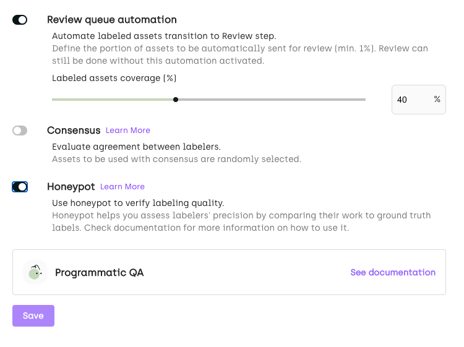Screen dimensions: 464x347
Task: Click the Labeled assets coverage label
Action: (x=114, y=78)
